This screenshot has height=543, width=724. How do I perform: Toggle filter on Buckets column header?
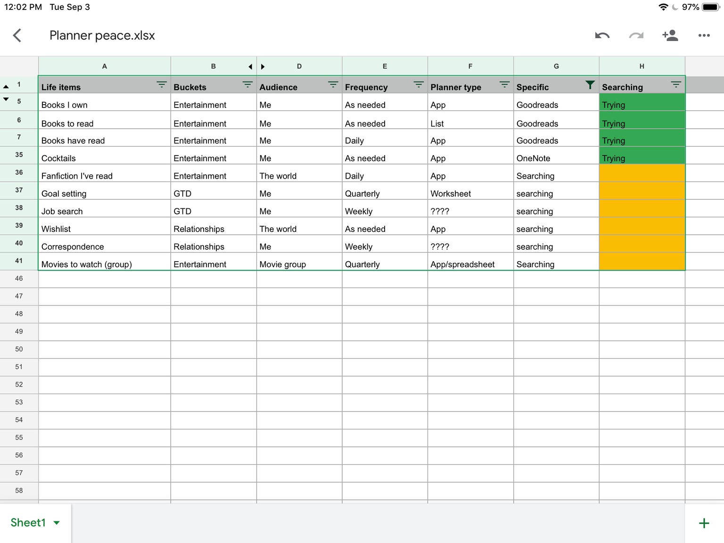[247, 85]
